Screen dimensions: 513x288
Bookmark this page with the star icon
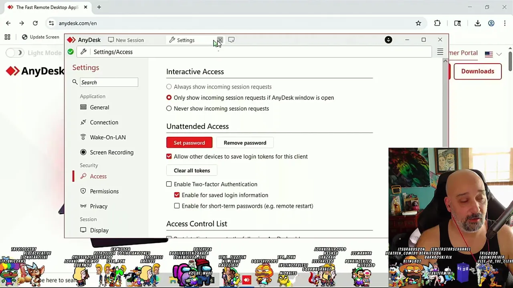tap(418, 23)
